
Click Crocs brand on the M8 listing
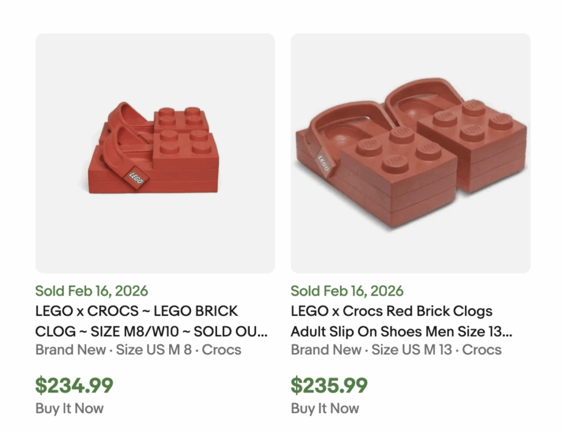(x=221, y=350)
